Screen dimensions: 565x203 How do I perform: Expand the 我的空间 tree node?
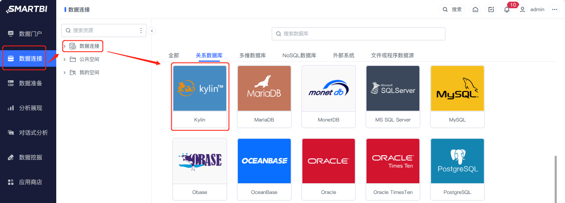pos(65,72)
